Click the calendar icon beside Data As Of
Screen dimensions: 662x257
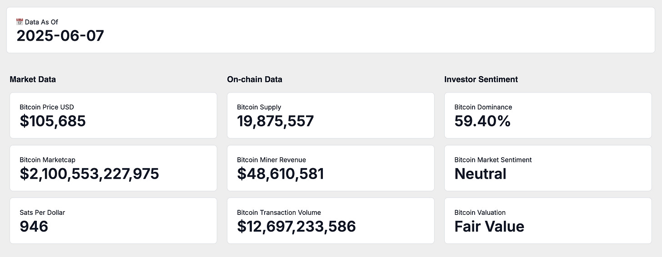[x=20, y=22]
